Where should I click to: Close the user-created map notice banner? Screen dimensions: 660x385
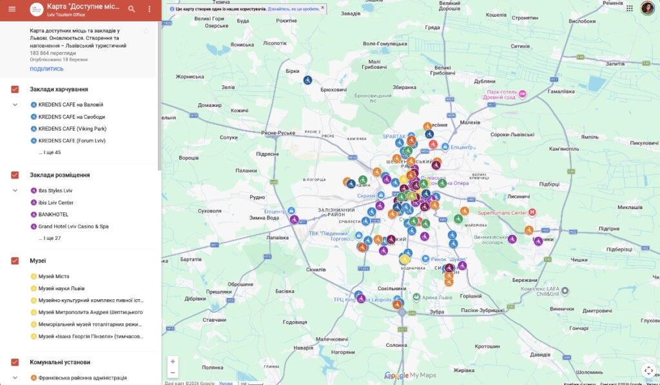tap(322, 7)
